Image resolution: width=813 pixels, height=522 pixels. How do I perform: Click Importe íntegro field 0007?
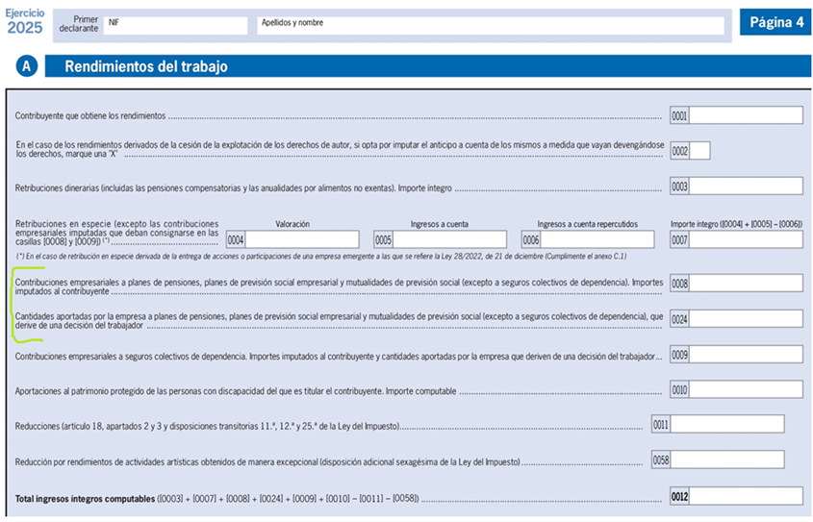(746, 239)
